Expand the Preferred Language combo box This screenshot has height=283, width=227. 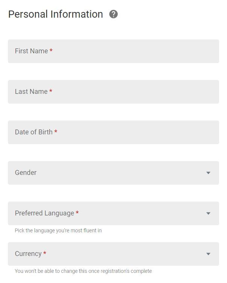coord(114,213)
